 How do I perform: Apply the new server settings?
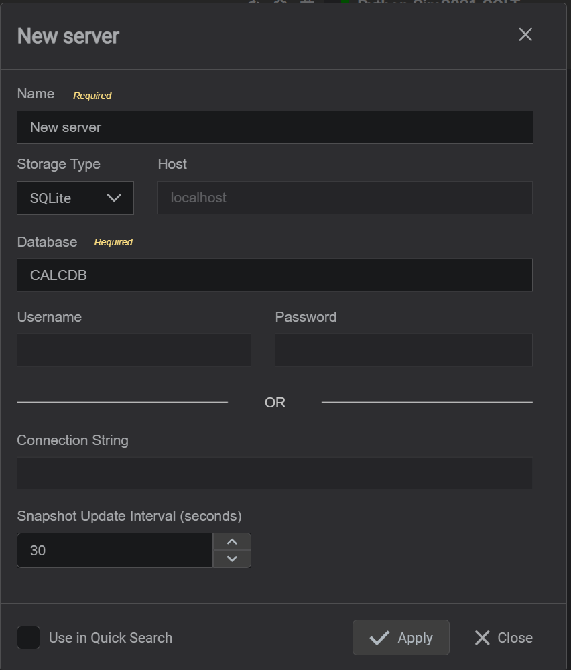(x=401, y=638)
